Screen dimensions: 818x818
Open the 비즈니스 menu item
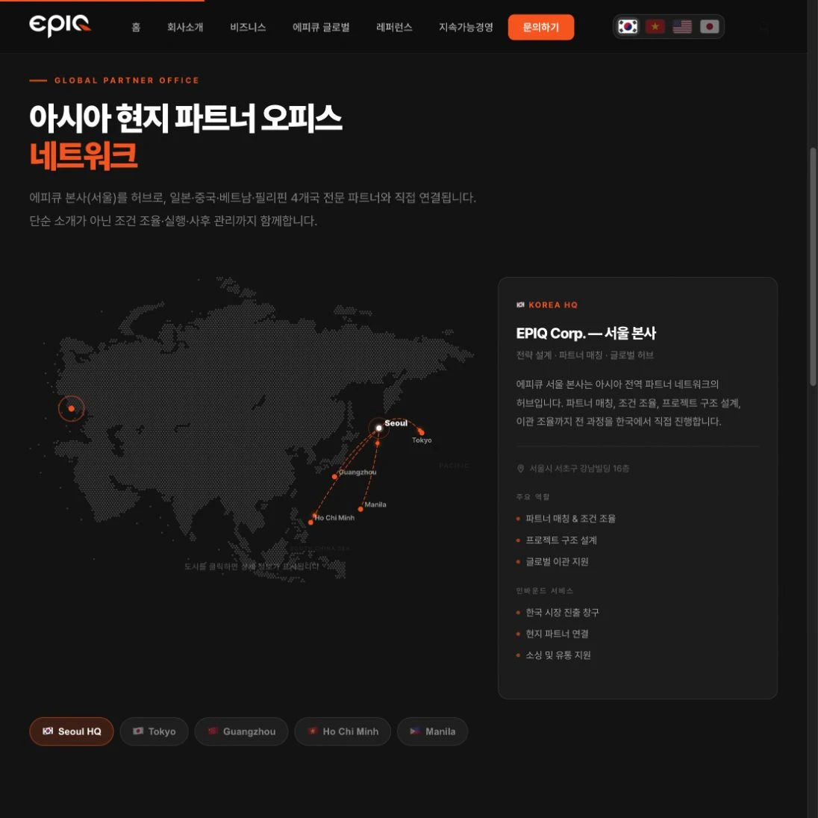click(248, 27)
